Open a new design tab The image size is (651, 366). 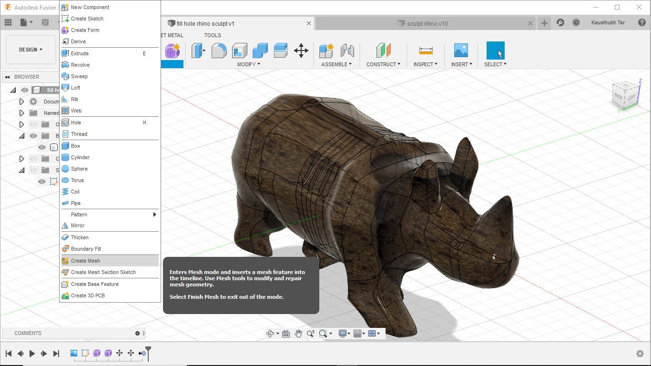544,23
